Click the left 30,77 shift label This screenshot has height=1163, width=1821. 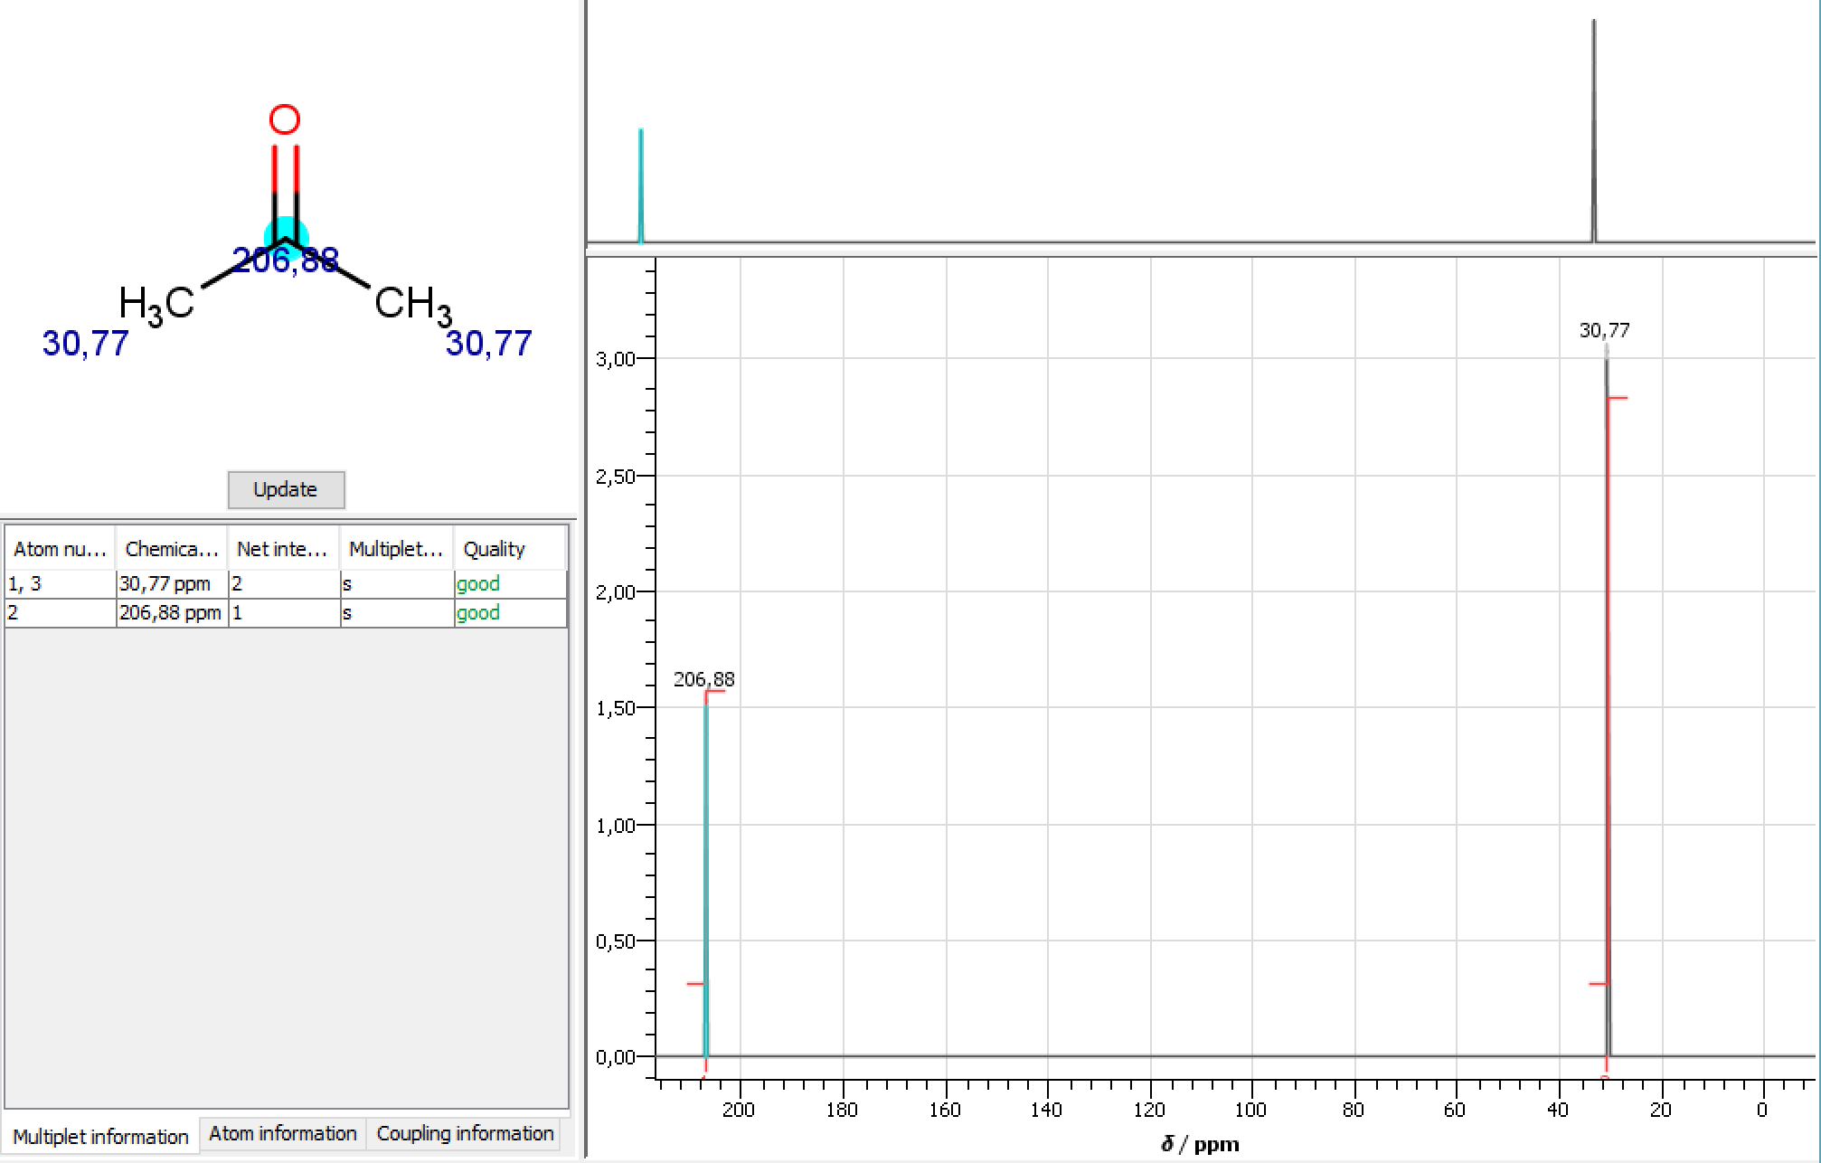[x=86, y=344]
